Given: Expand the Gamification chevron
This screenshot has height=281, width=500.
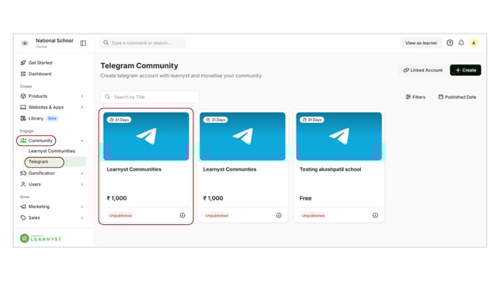Looking at the screenshot, I should [x=82, y=173].
